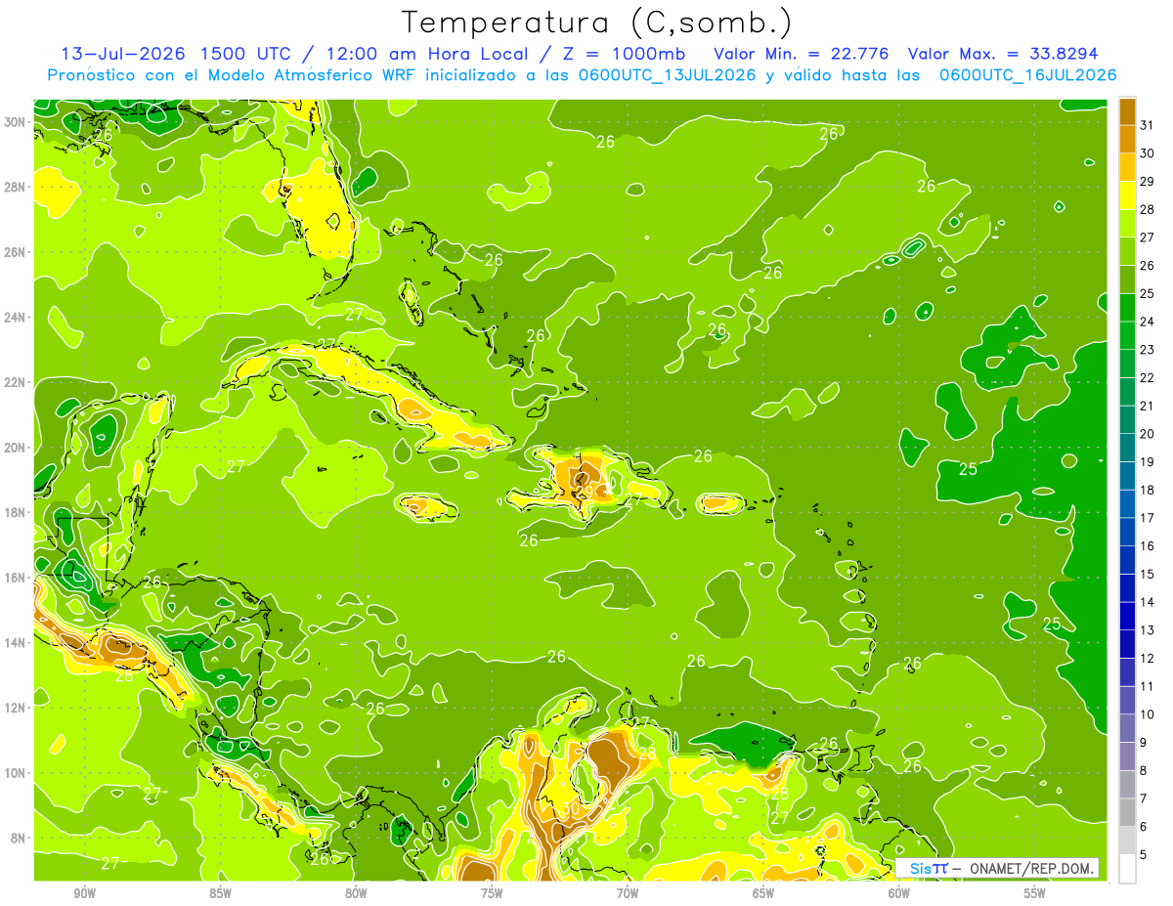This screenshot has width=1173, height=906.
Task: Click the 22N latitude axis label
Action: pyautogui.click(x=15, y=382)
